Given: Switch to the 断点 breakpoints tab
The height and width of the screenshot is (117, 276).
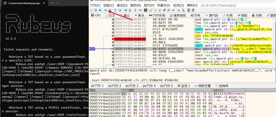Looking at the screenshot, I should 139,16.
